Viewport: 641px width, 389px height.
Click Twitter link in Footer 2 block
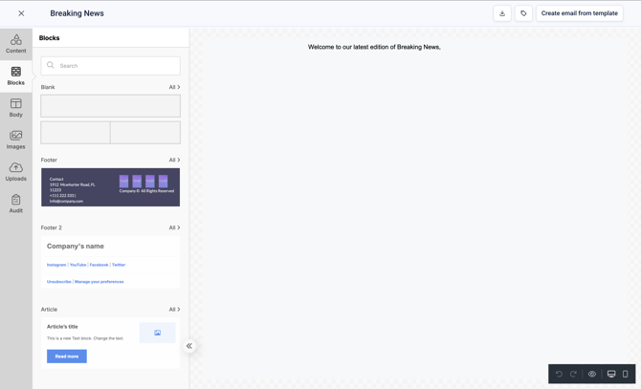tap(119, 265)
